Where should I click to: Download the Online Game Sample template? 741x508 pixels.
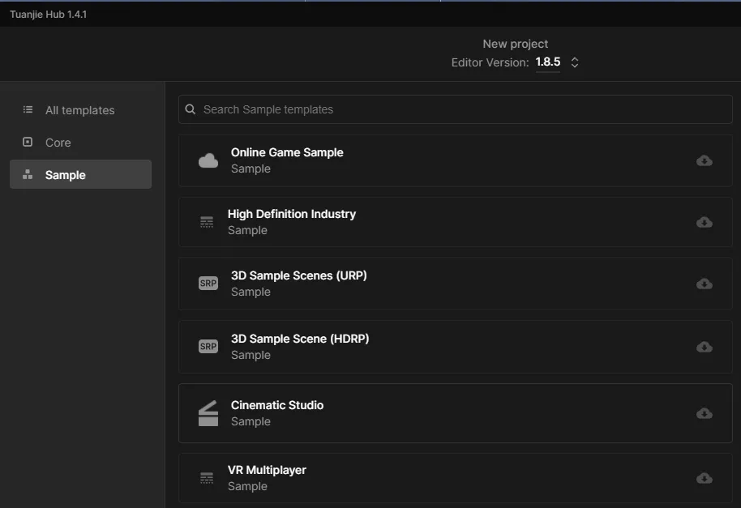[704, 160]
